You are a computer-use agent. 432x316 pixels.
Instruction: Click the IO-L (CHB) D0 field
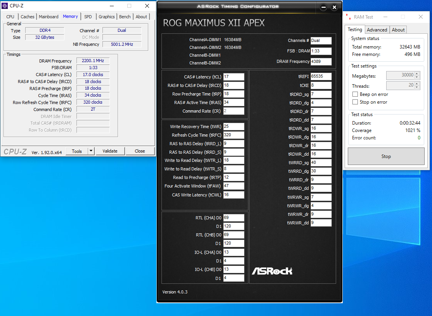coord(234,269)
